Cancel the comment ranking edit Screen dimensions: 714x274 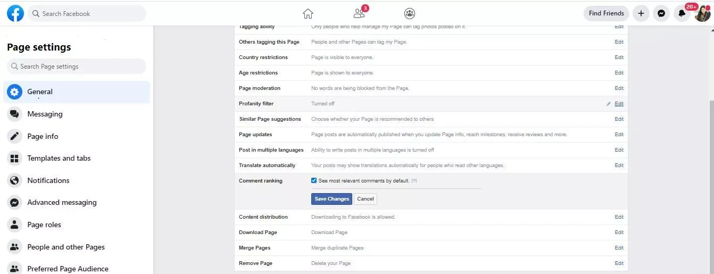(366, 199)
